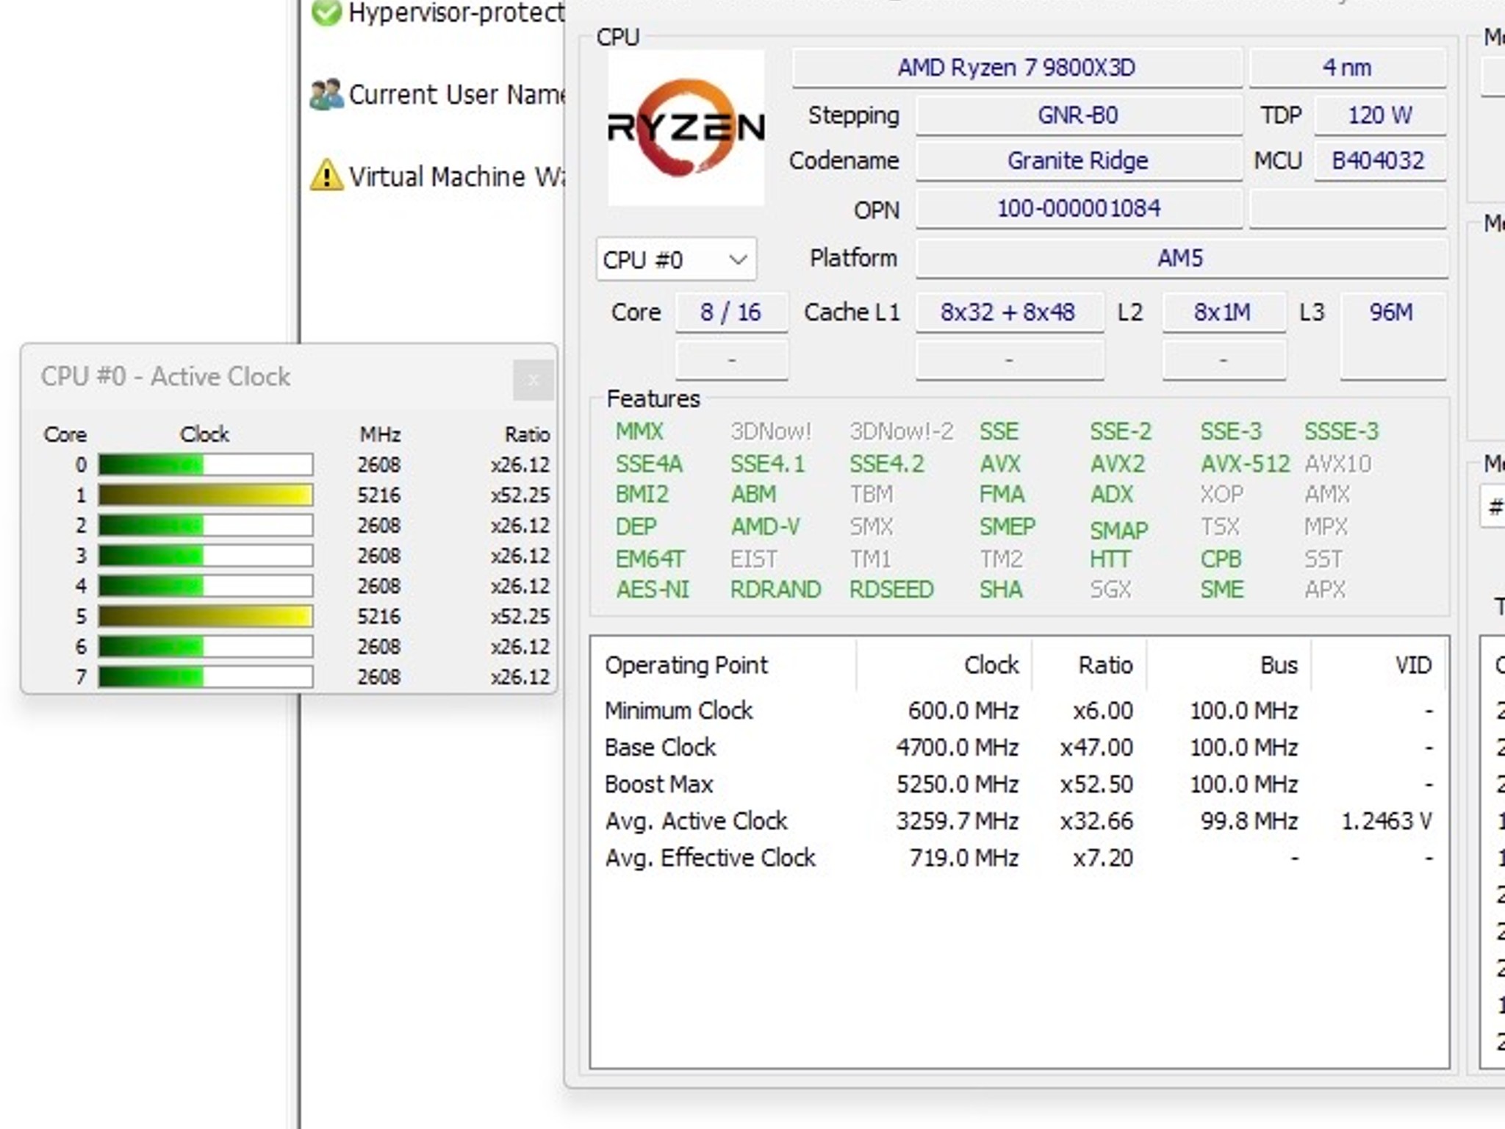The width and height of the screenshot is (1505, 1129).
Task: Select the Boost Max row
Action: (1019, 784)
